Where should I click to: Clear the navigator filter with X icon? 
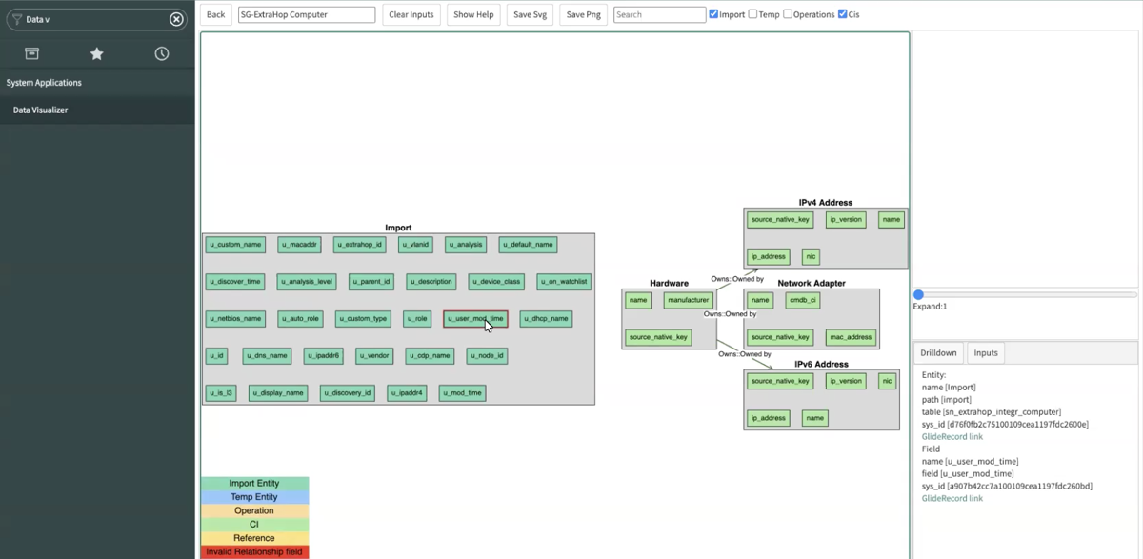176,19
